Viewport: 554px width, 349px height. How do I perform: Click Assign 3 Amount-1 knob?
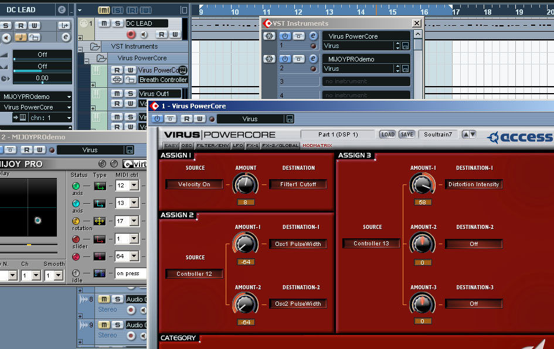point(422,184)
